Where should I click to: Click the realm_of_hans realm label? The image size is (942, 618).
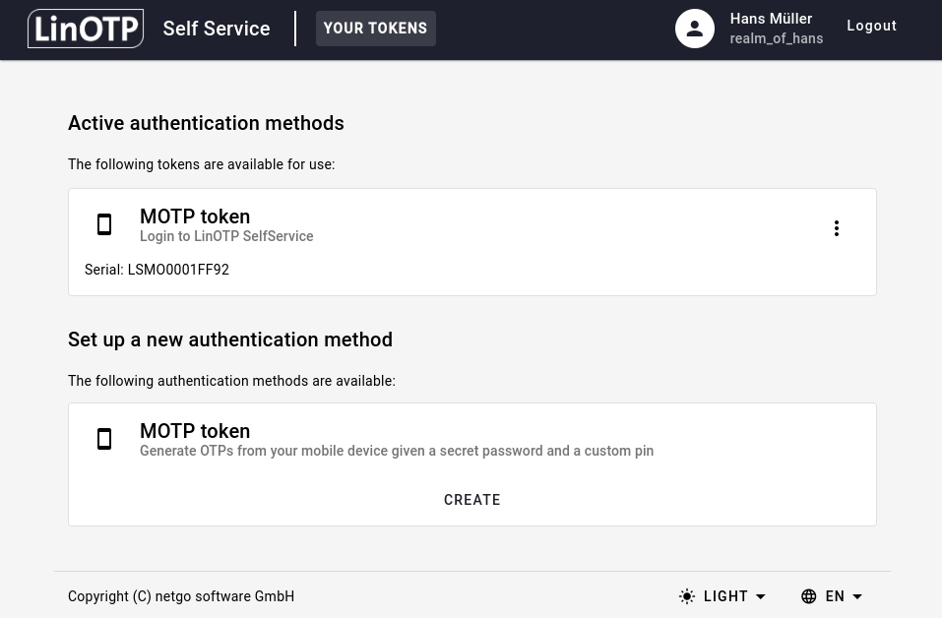[776, 38]
